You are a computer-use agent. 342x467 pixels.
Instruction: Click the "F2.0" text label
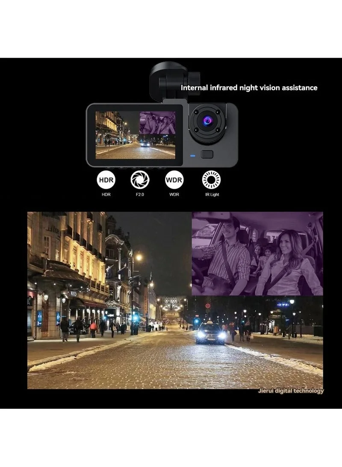(x=140, y=195)
